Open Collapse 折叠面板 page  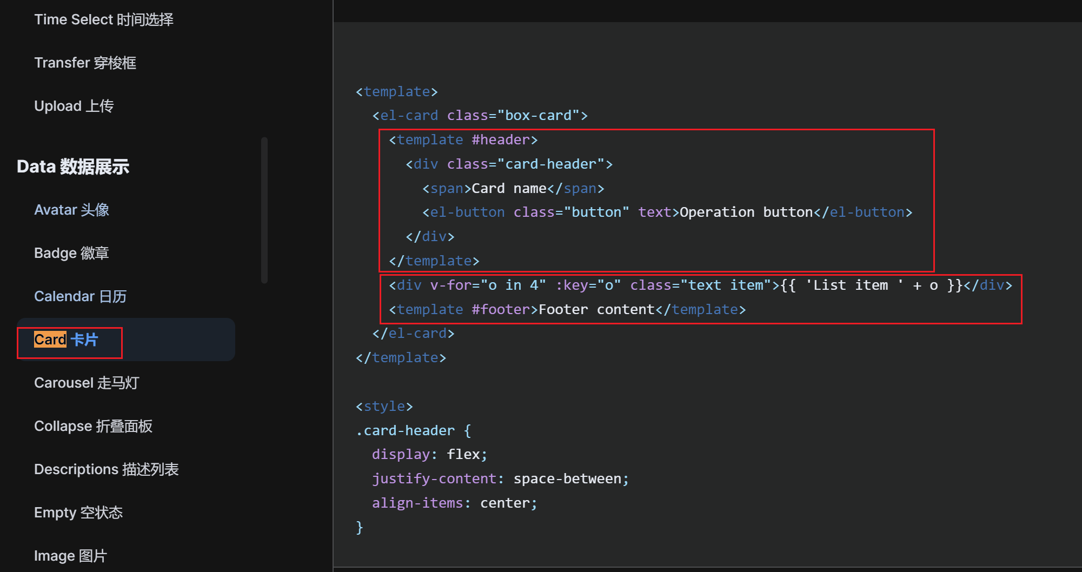(x=93, y=425)
